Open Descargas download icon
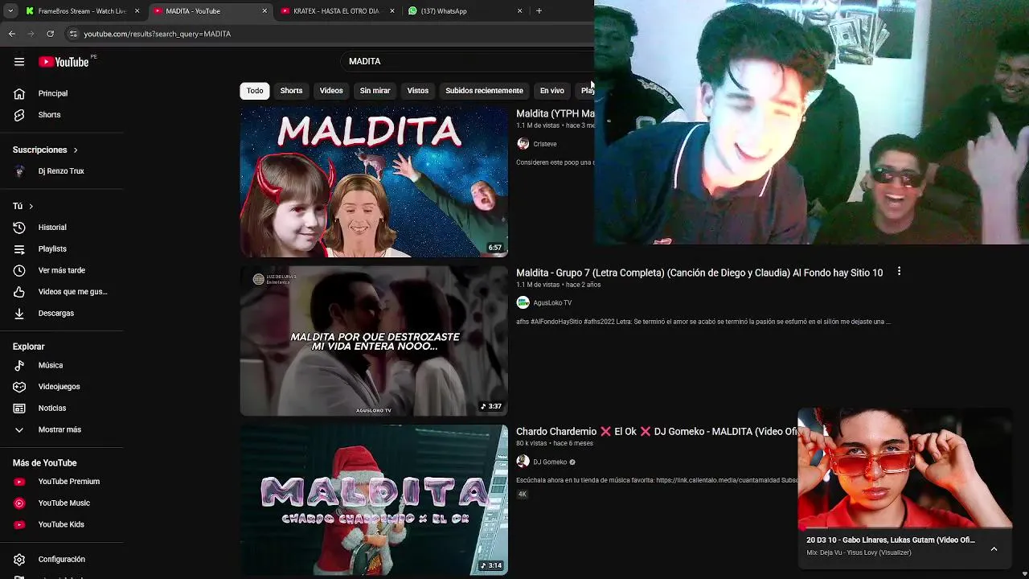Image resolution: width=1029 pixels, height=579 pixels. click(x=19, y=314)
